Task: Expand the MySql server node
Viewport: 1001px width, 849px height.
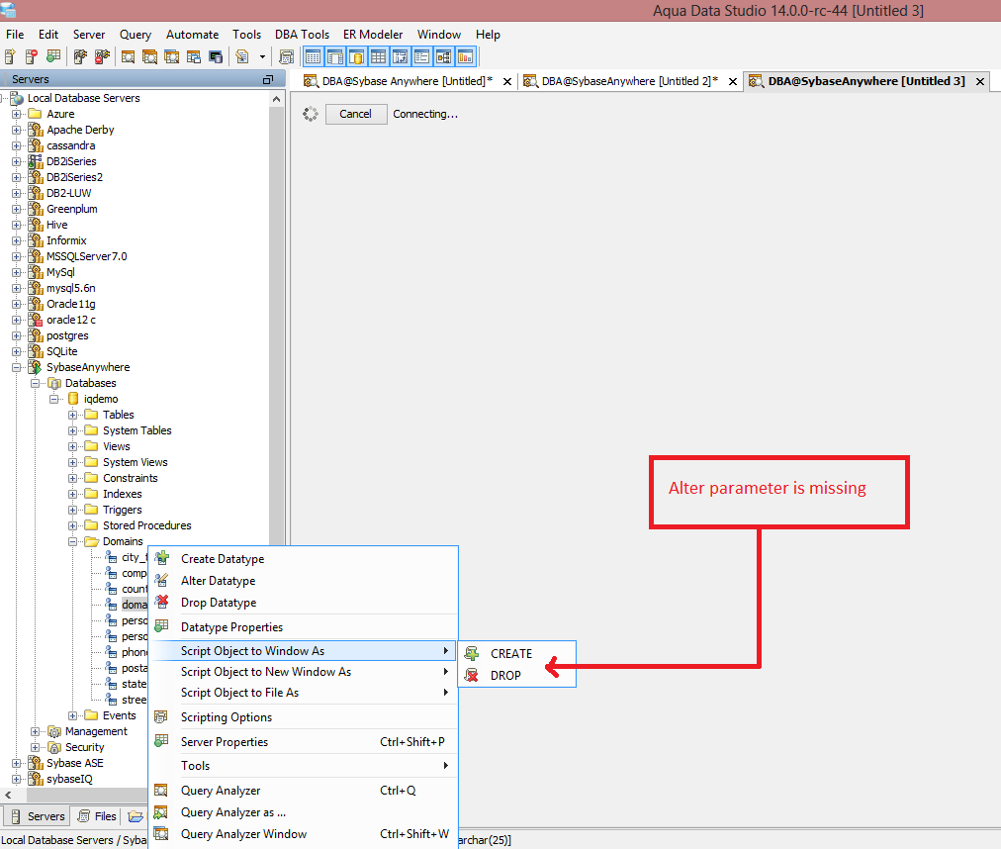Action: click(x=17, y=272)
